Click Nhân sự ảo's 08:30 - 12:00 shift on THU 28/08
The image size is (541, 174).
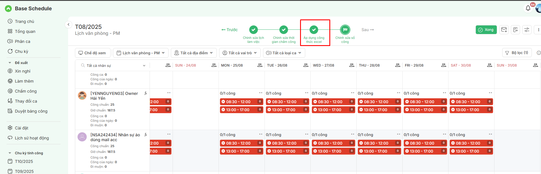tap(379, 143)
